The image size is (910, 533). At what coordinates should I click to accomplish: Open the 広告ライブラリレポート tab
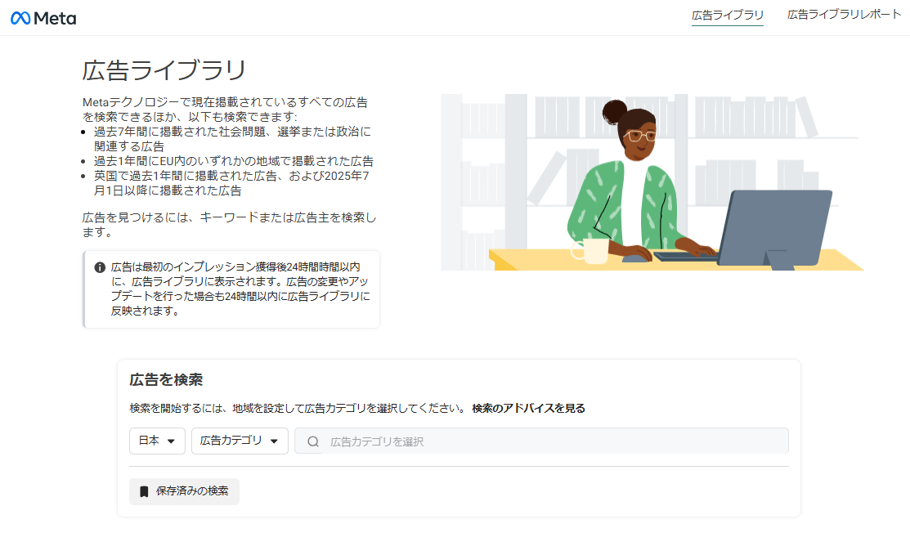pyautogui.click(x=844, y=15)
